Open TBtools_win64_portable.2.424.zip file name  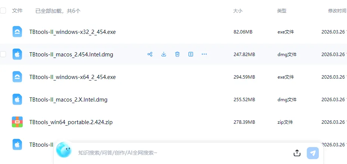pos(71,122)
